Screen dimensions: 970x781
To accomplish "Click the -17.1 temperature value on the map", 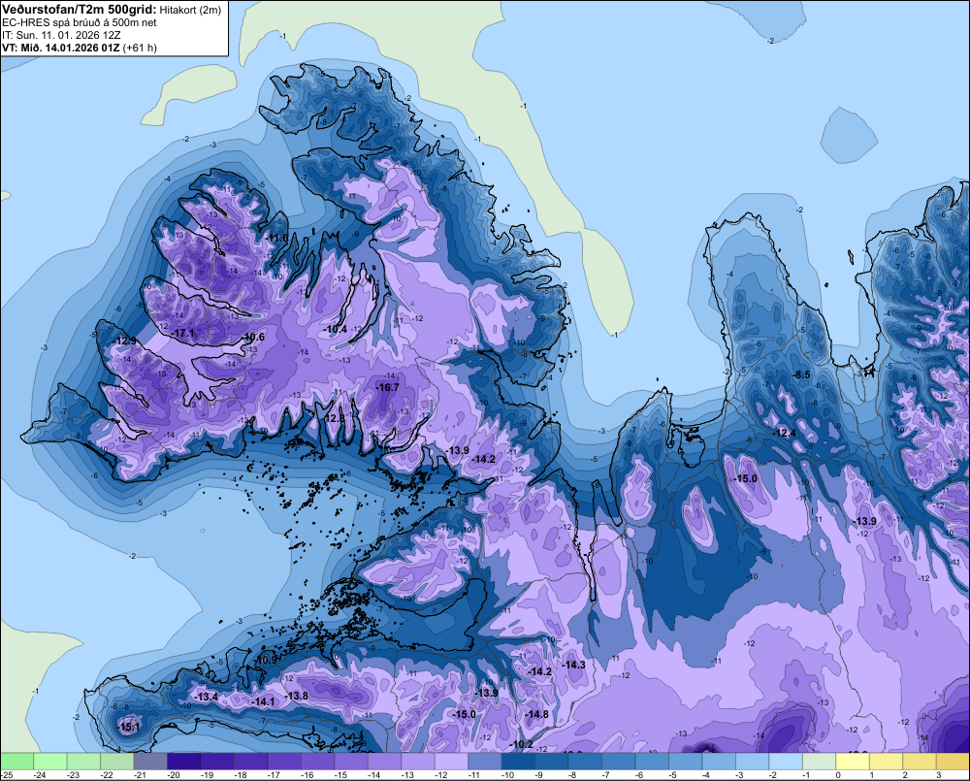I will (x=182, y=333).
